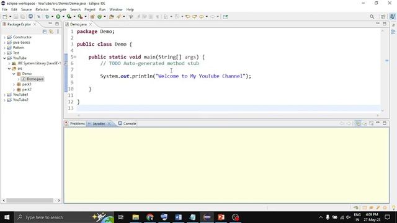Toggle Link with Selection in Javadoc view

(358, 123)
